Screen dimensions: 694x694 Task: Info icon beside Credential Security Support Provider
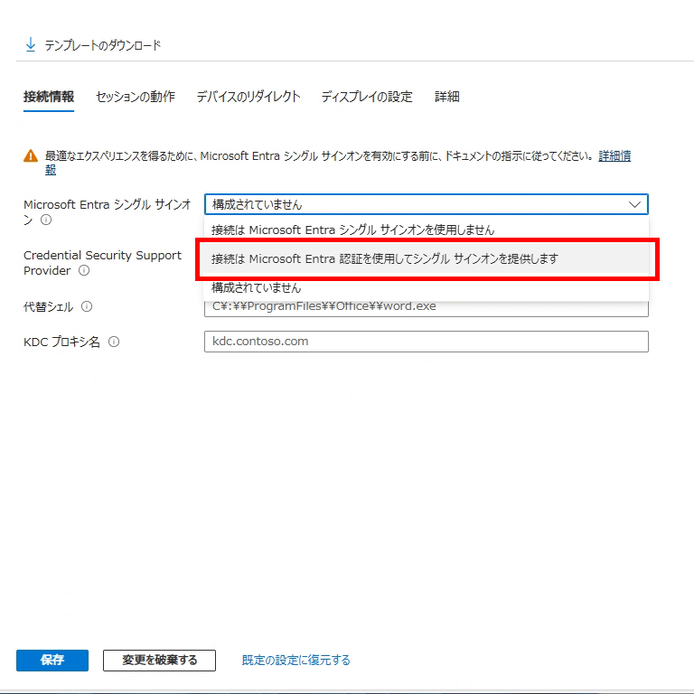[84, 270]
